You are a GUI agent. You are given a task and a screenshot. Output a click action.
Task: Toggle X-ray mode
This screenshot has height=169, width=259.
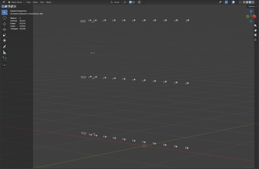[240, 2]
